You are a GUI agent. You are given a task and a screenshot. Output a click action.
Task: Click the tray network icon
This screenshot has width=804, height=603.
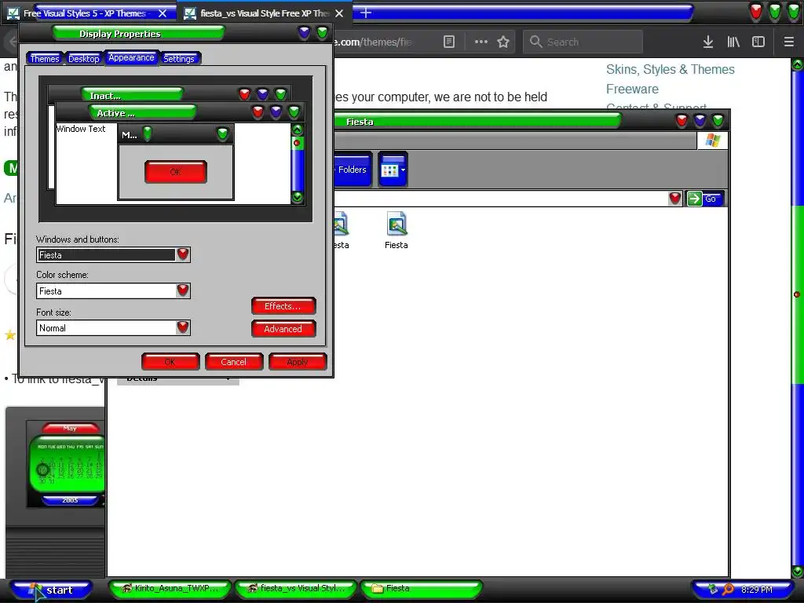[713, 589]
